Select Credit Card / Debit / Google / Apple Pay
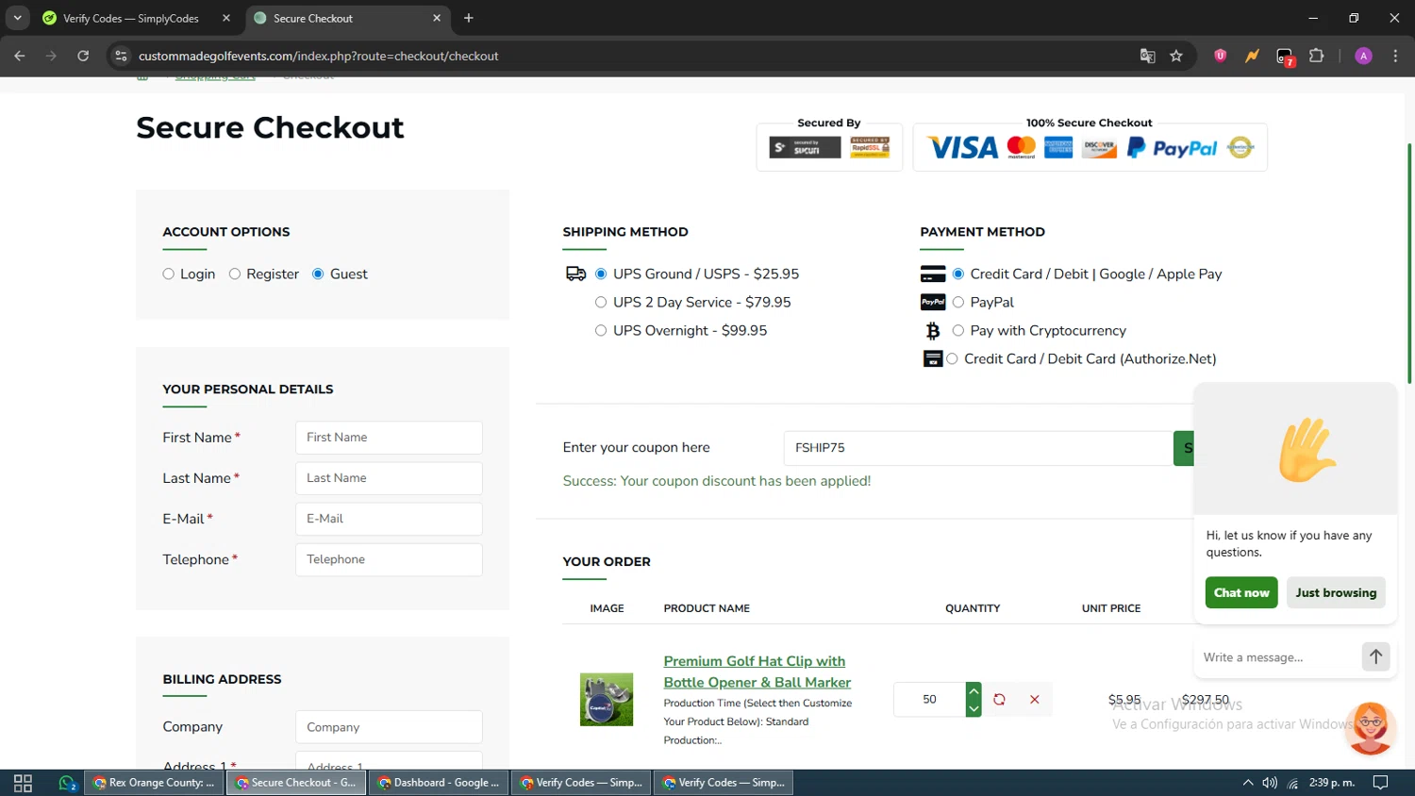 [x=958, y=274]
